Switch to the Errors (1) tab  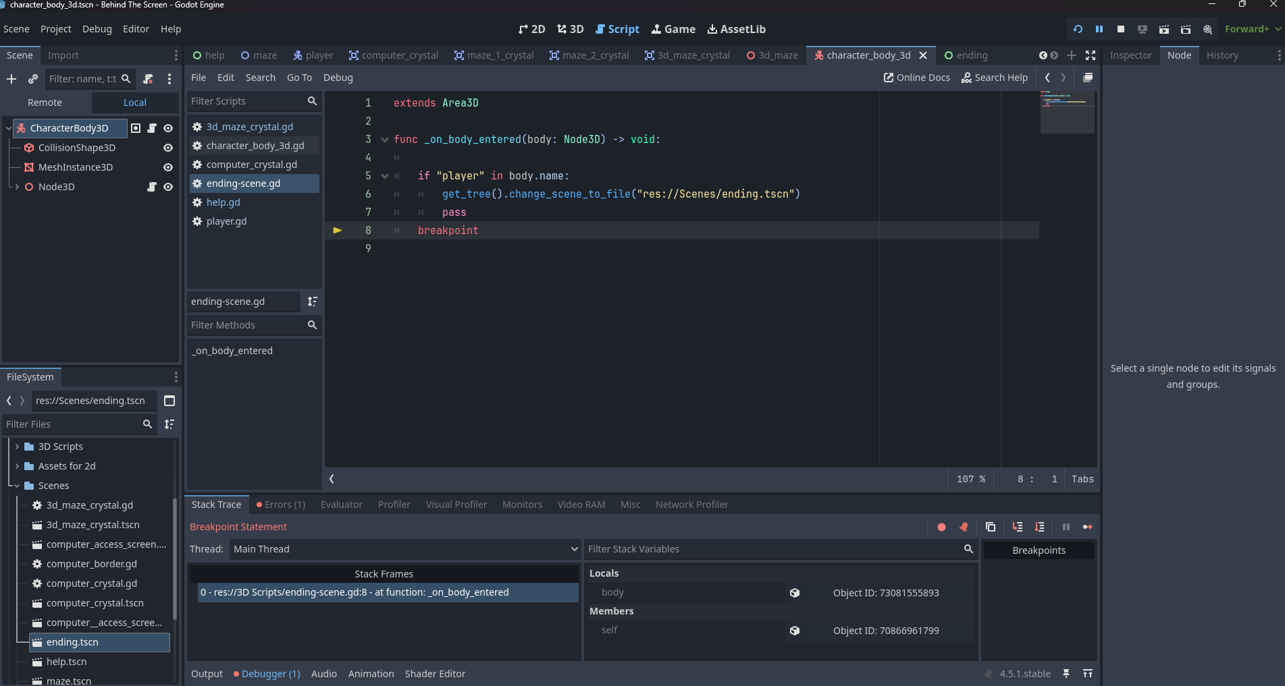tap(281, 505)
